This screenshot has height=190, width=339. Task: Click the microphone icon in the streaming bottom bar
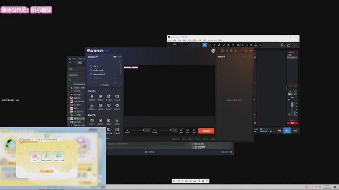(x=128, y=130)
